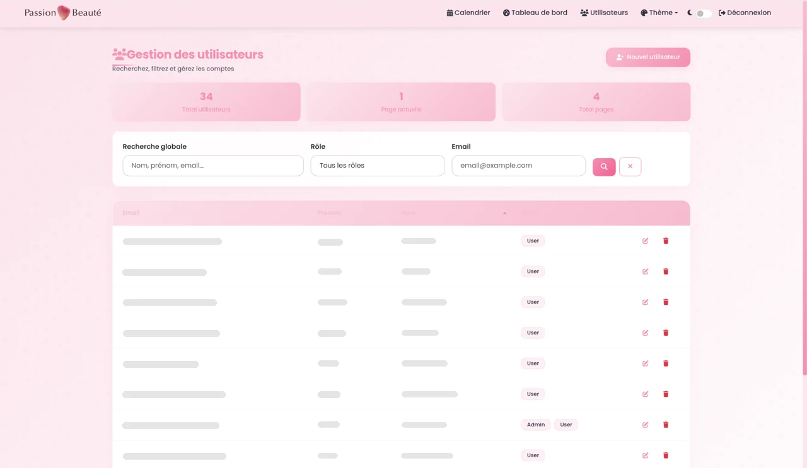Delete the user in the fifth row

[666, 363]
